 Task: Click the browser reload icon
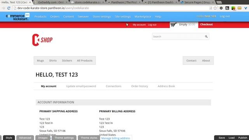[9, 8]
